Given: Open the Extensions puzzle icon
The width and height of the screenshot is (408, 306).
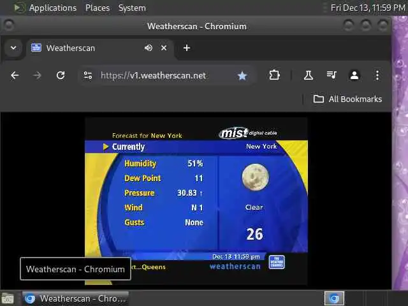Looking at the screenshot, I should (x=275, y=75).
